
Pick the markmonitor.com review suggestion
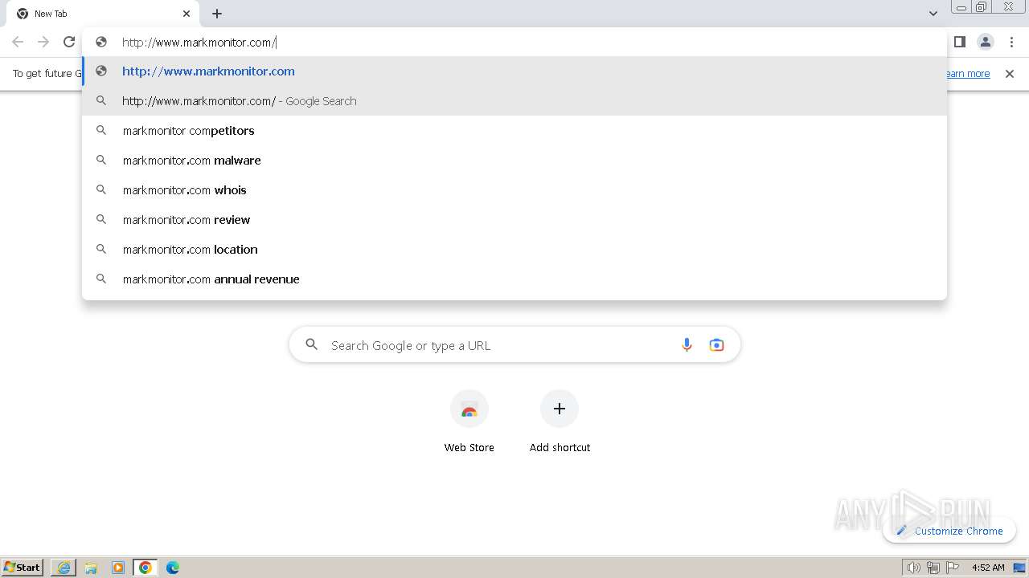pos(514,220)
